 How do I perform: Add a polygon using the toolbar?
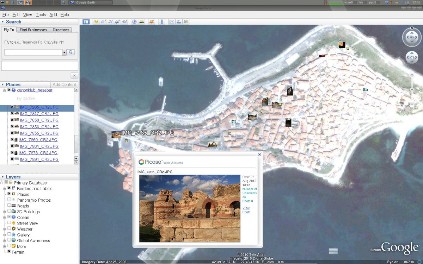coord(103,21)
